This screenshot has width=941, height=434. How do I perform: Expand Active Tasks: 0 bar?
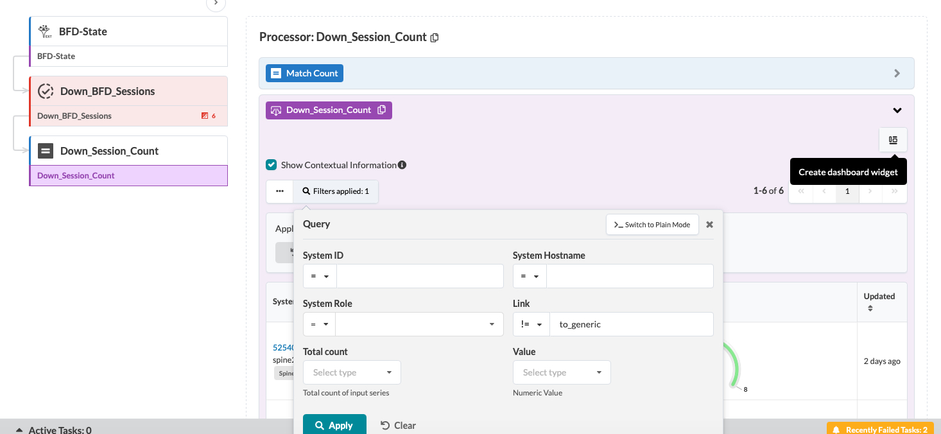(54, 430)
